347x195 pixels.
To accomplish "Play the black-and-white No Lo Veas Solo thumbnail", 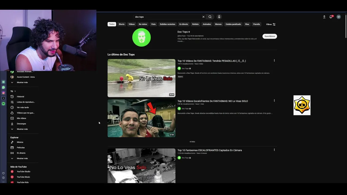I will [x=142, y=166].
